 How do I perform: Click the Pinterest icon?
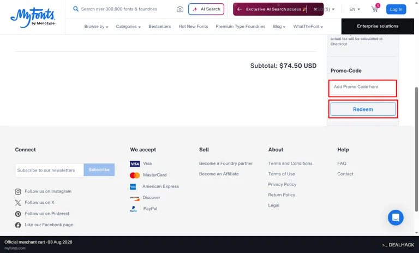point(18,214)
